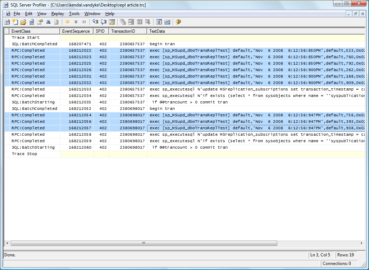Select SQL:BatchStarting row 168212060
The height and width of the screenshot is (270, 369).
[184, 147]
